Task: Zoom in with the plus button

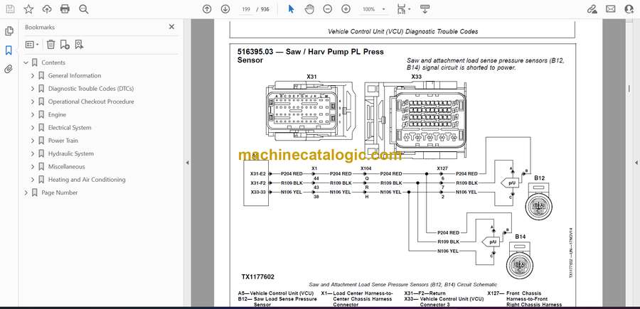Action: [x=346, y=9]
